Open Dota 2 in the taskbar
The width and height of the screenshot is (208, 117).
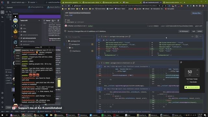click(116, 115)
